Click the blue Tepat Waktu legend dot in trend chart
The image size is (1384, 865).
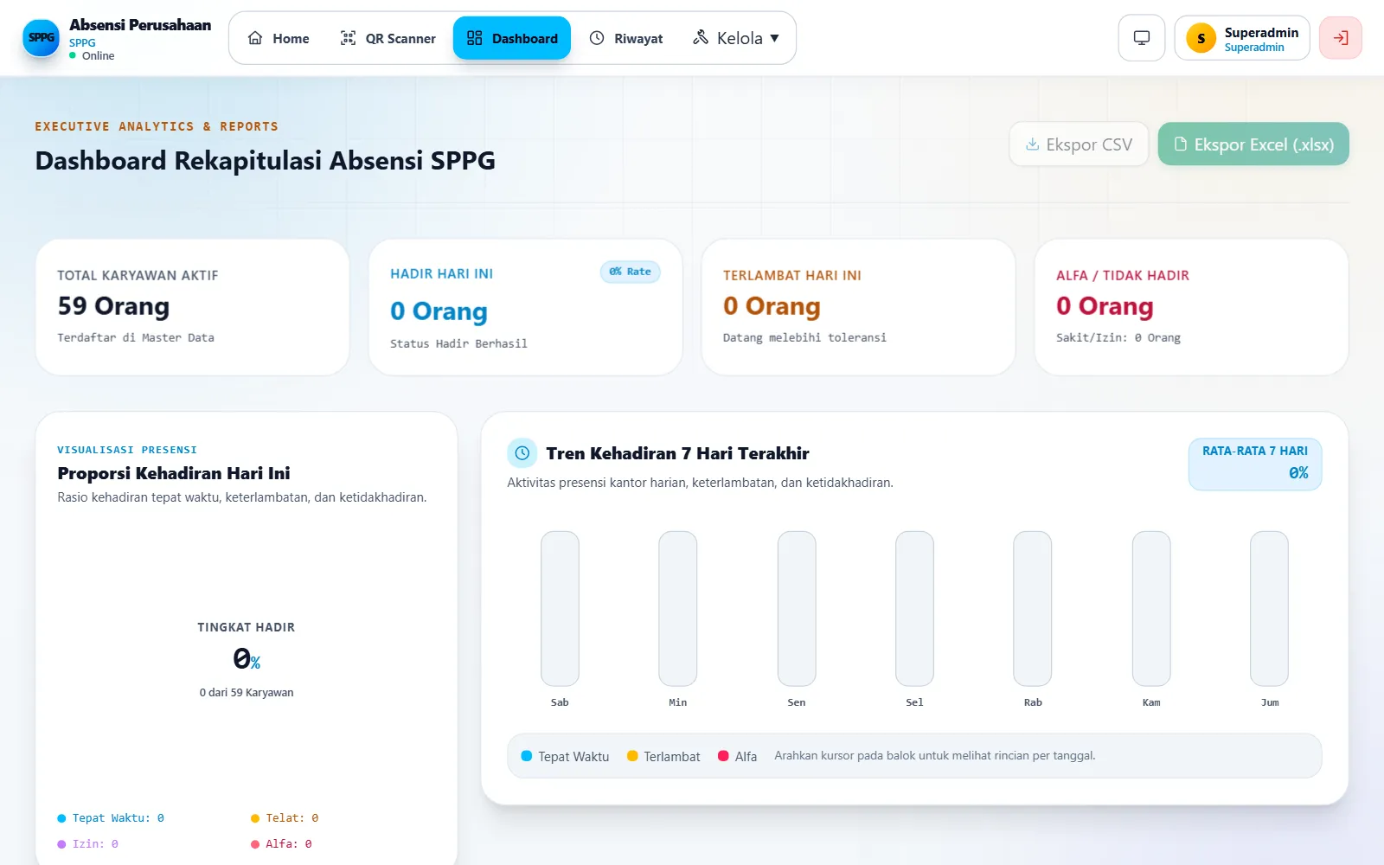[x=526, y=756]
